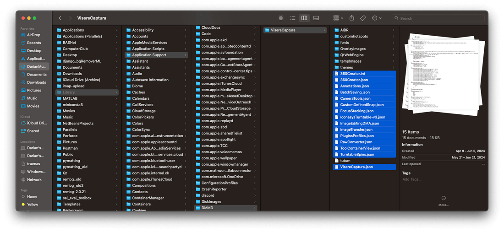504x232 pixels.
Task: Go forward with the toolbar forward arrow
Action: 70,18
